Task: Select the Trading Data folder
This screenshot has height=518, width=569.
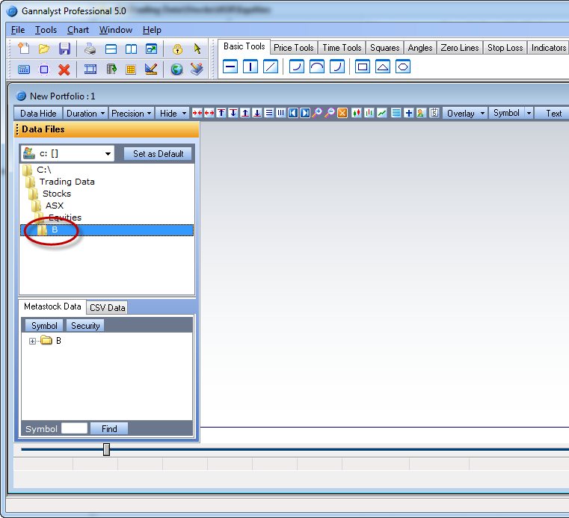Action: point(67,182)
